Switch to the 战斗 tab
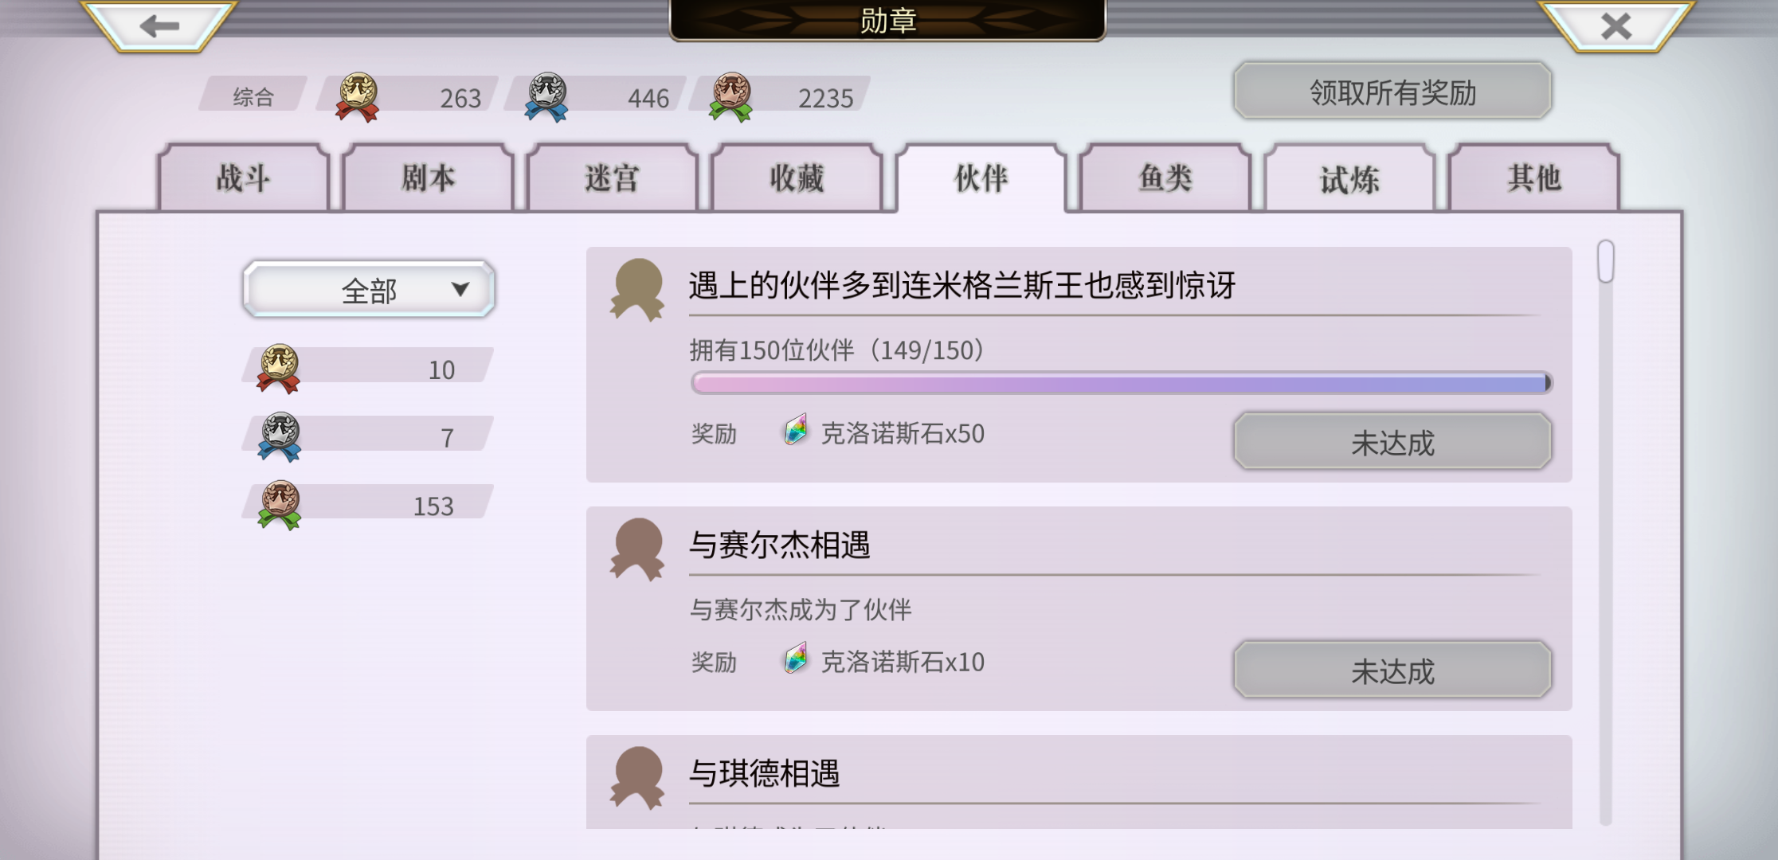 coord(244,178)
